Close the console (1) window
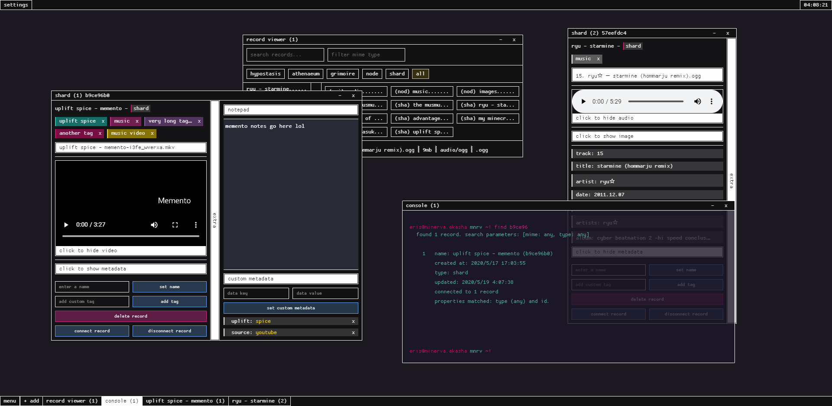Viewport: 832px width, 406px height. coord(726,205)
